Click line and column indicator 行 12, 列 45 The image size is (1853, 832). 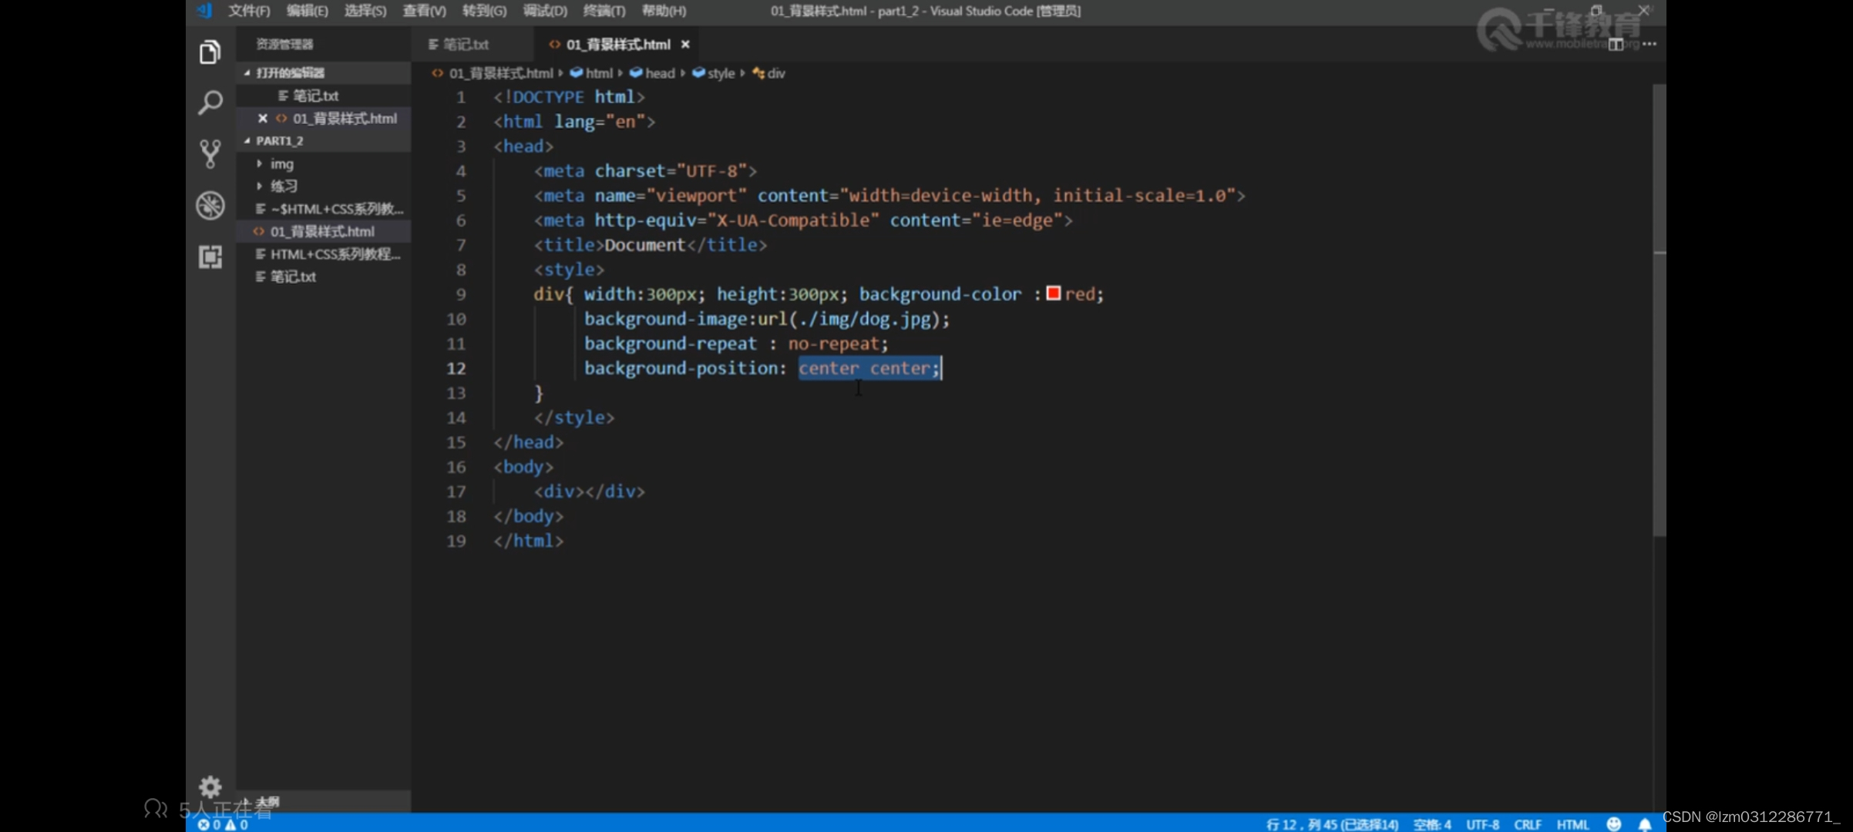point(1332,824)
